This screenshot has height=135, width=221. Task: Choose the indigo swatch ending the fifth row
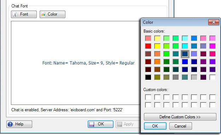coord(213,69)
